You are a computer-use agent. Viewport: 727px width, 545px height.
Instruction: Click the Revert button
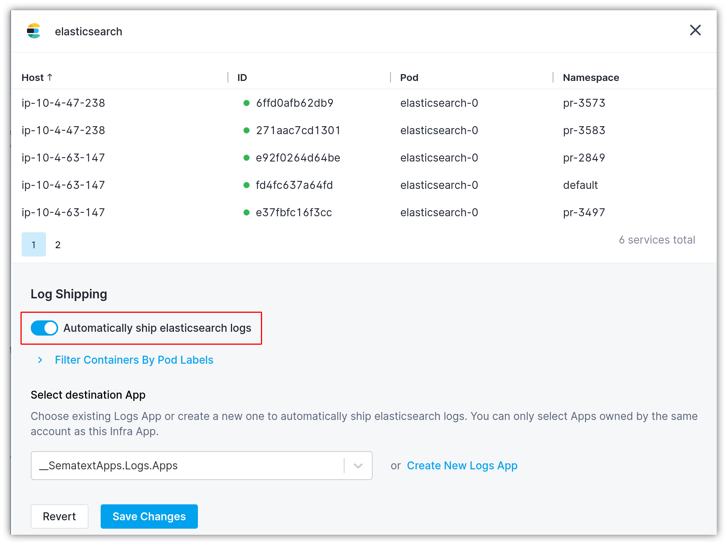click(x=59, y=516)
